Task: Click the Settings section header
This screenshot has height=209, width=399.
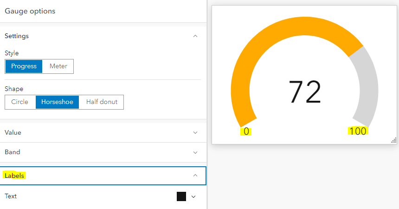Action: [17, 36]
